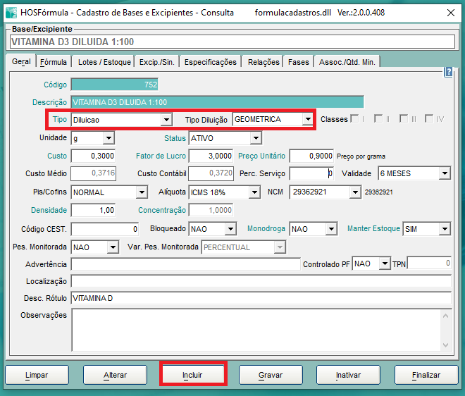Go to the Fórmula tab
Image resolution: width=465 pixels, height=396 pixels.
click(54, 62)
